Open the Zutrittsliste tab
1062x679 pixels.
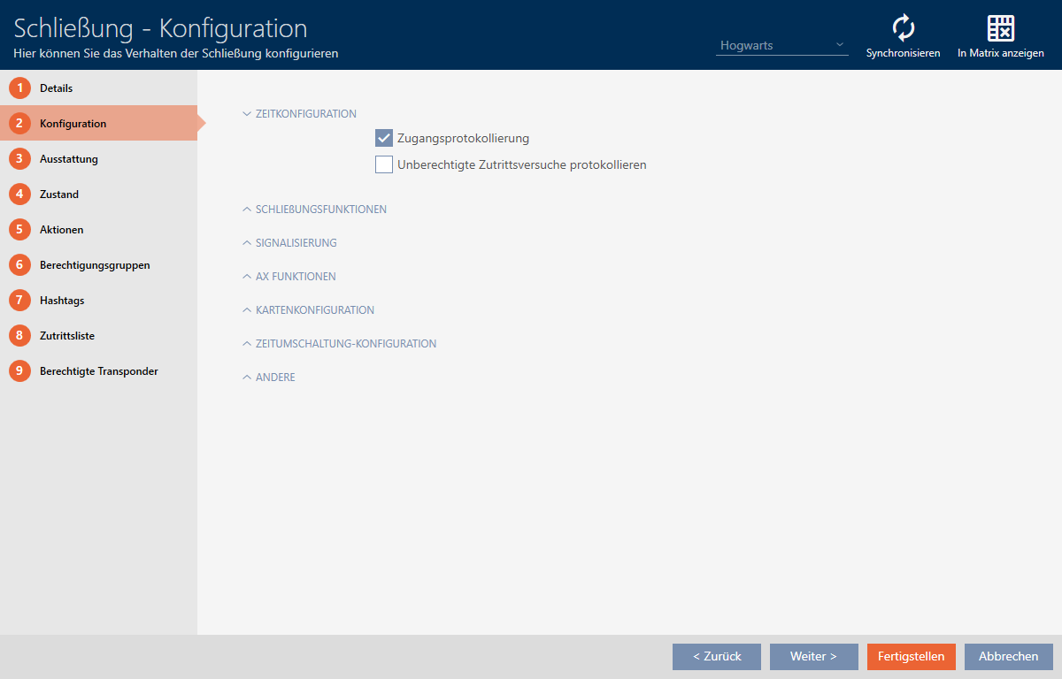click(x=67, y=336)
